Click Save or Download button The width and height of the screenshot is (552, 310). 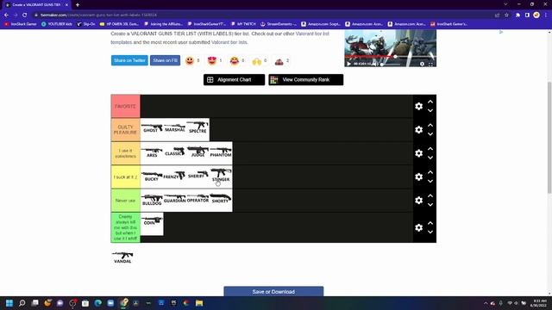pos(273,291)
